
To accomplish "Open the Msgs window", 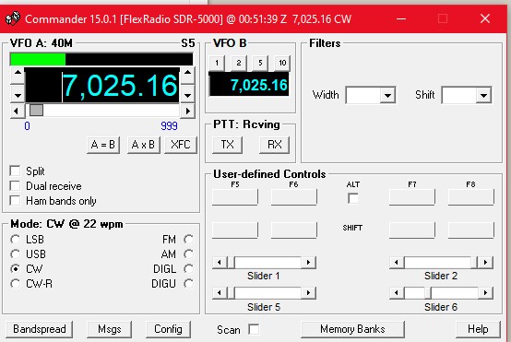I will click(x=110, y=329).
